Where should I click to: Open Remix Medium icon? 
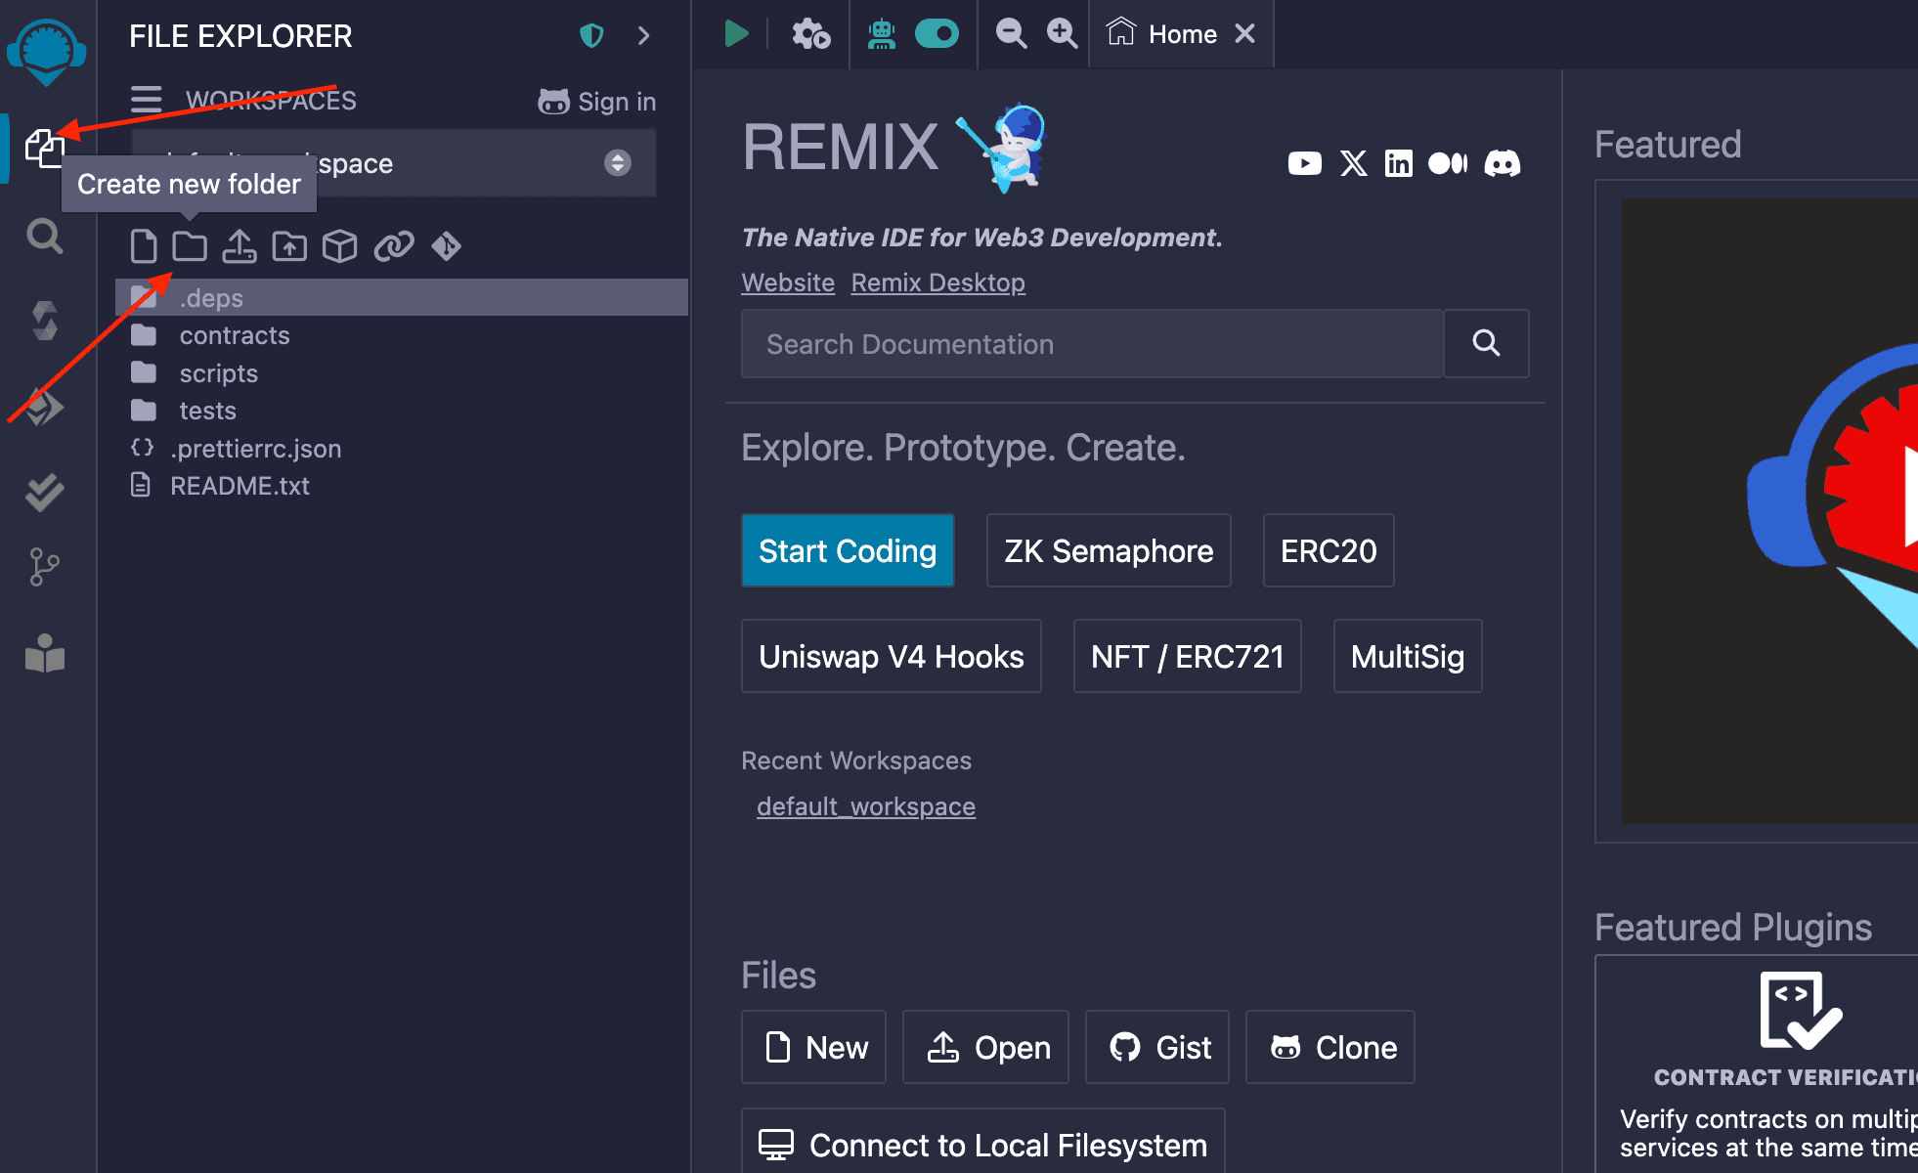click(x=1448, y=163)
